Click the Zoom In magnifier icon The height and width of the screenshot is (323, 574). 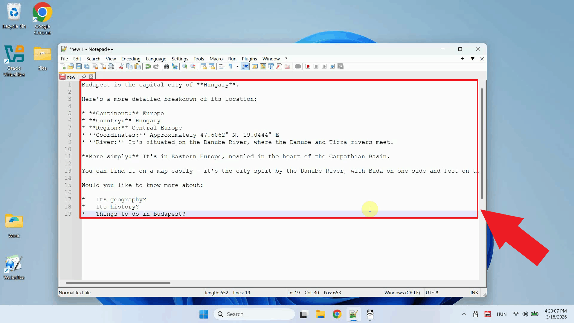pos(185,66)
